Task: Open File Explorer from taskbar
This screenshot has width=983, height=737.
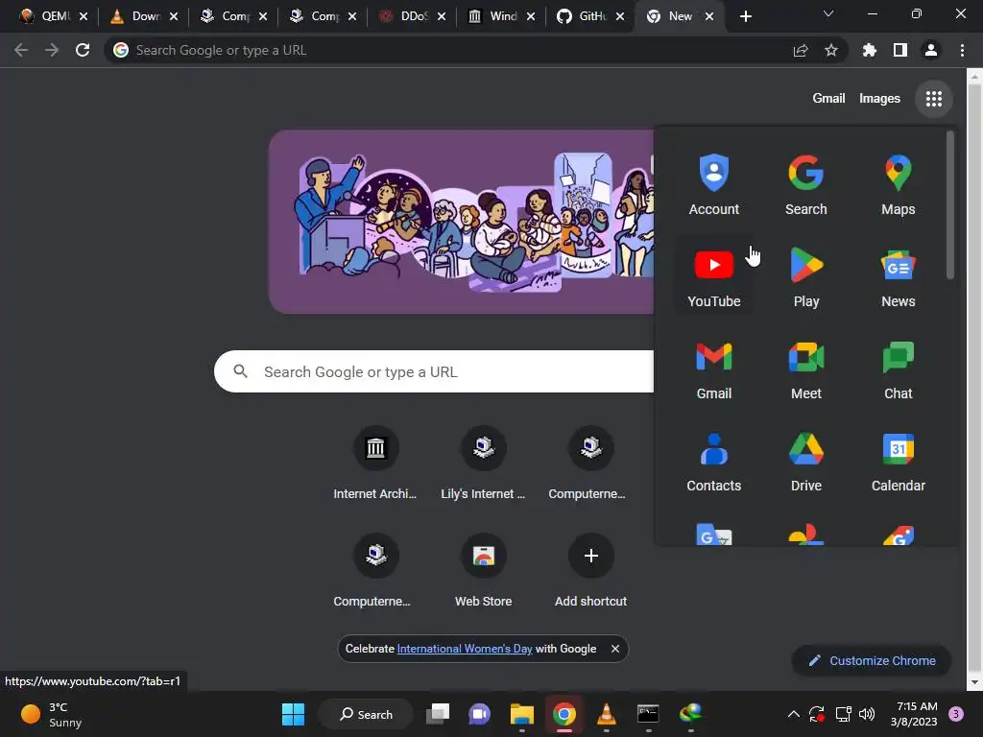Action: click(521, 714)
